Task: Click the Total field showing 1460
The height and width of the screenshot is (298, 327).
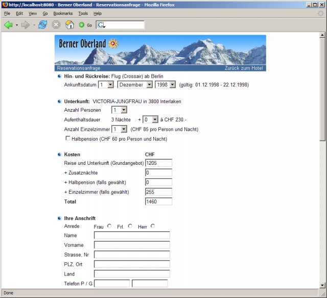Action: click(x=159, y=202)
